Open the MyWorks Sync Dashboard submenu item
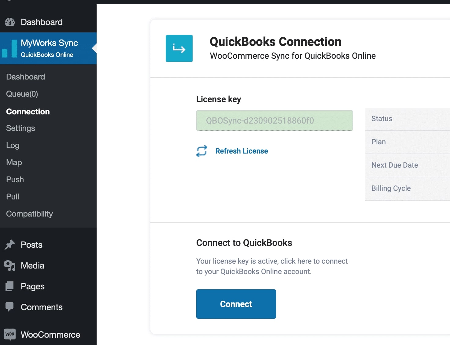Viewport: 450px width, 345px height. click(x=25, y=77)
